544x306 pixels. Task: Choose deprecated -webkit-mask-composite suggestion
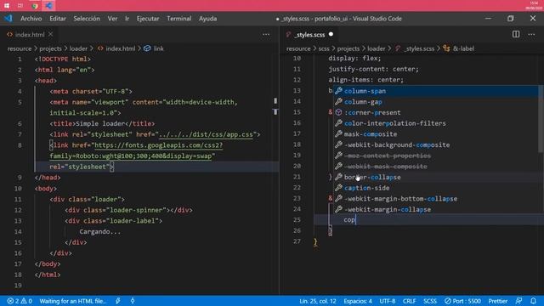click(x=436, y=167)
